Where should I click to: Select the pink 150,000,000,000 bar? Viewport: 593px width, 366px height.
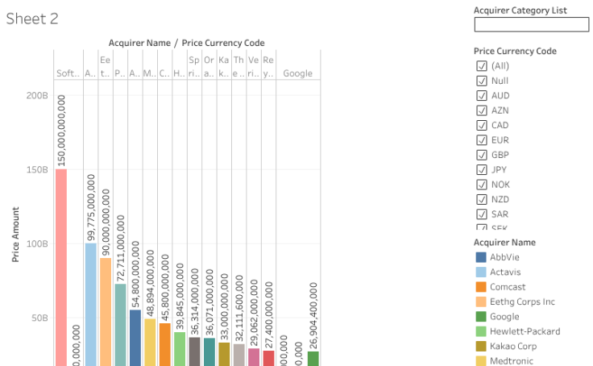coord(61,266)
